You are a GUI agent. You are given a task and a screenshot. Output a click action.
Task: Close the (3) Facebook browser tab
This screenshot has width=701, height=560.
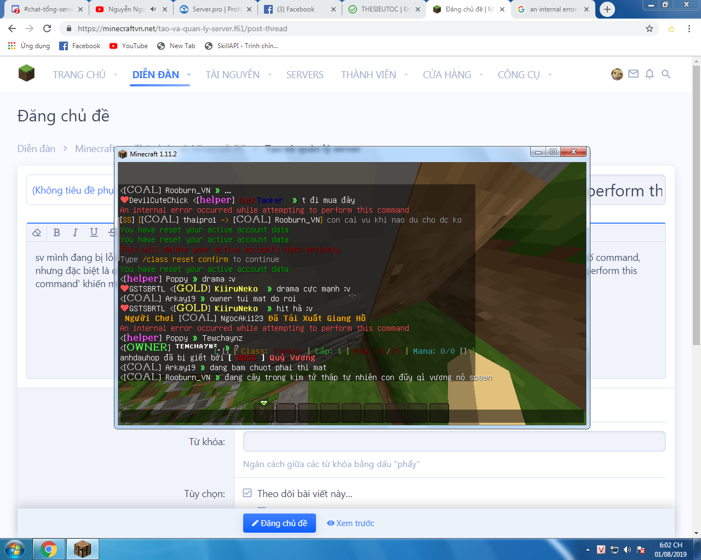334,9
